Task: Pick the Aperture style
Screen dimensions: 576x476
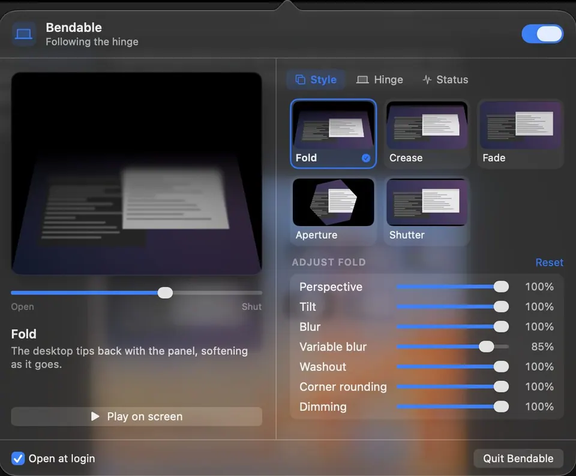Action: point(333,210)
